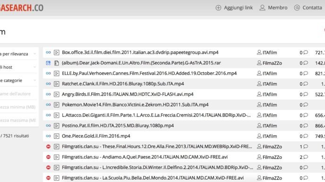Open the Membro user menu
The height and width of the screenshot is (182, 325).
pyautogui.click(x=274, y=8)
